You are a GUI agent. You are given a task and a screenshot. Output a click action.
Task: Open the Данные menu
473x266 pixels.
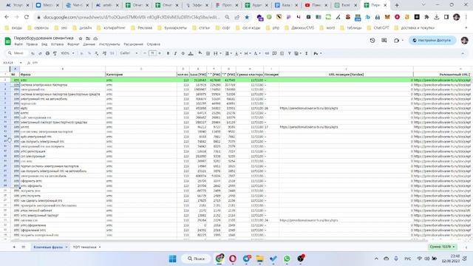[89, 44]
